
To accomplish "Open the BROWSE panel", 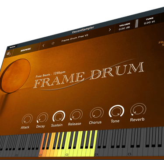I will tap(26, 49).
